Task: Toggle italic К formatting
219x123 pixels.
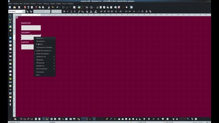Action: (68, 11)
